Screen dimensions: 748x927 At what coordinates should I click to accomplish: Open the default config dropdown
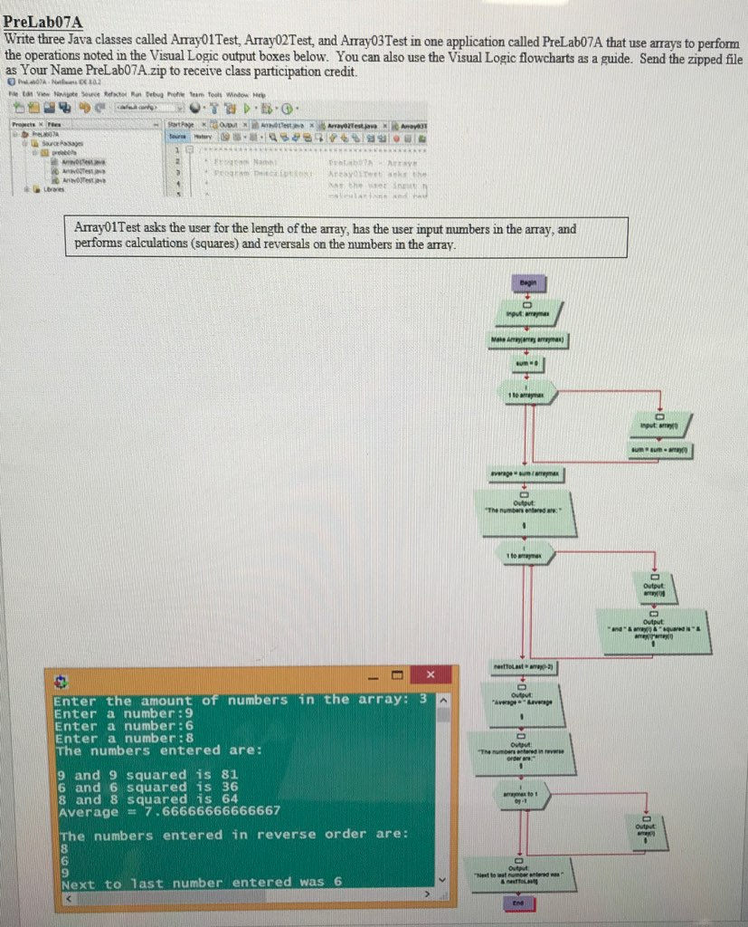(183, 109)
